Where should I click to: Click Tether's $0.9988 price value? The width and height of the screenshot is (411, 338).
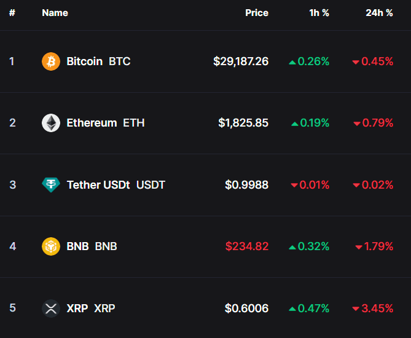(x=247, y=184)
